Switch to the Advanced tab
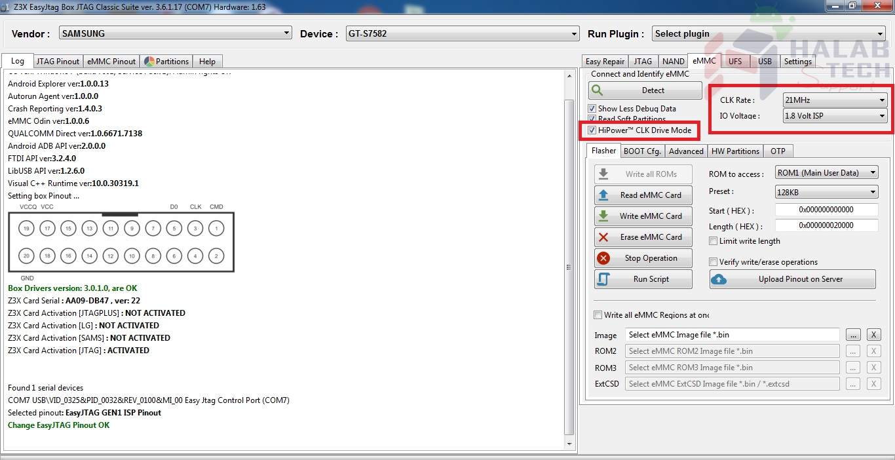This screenshot has width=895, height=460. point(686,151)
